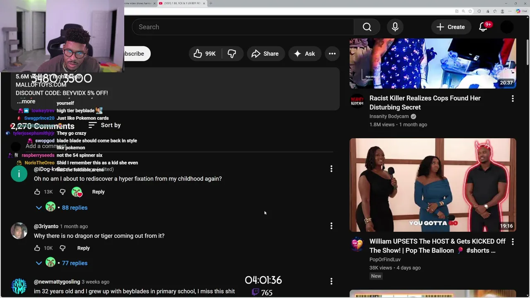530x298 pixels.
Task: Click the search magnifier button
Action: point(367,27)
